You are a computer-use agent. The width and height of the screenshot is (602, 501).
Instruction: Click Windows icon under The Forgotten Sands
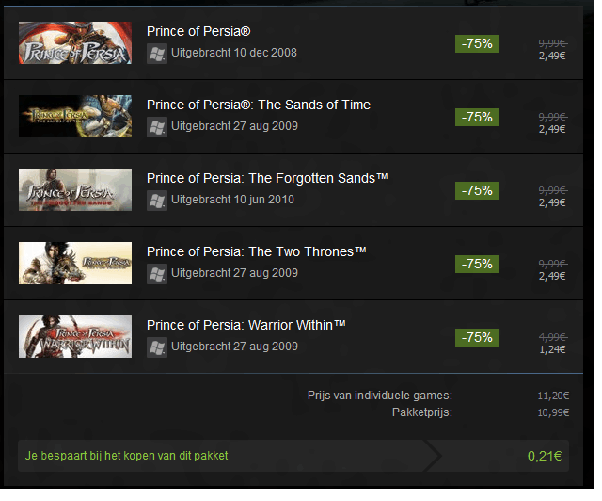click(x=157, y=200)
